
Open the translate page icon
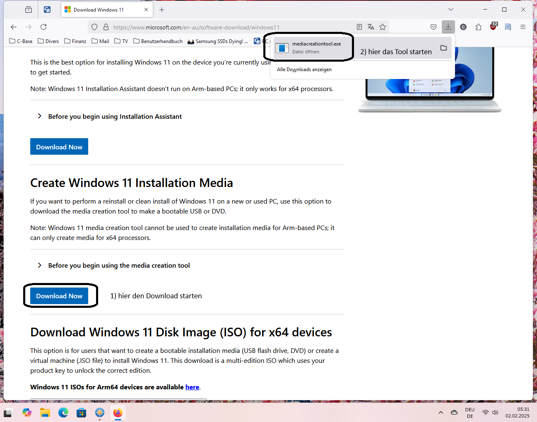tap(371, 27)
